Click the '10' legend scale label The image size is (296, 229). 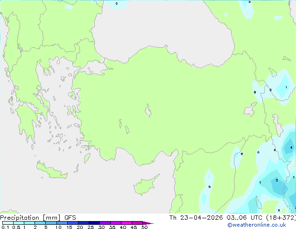tap(58, 227)
